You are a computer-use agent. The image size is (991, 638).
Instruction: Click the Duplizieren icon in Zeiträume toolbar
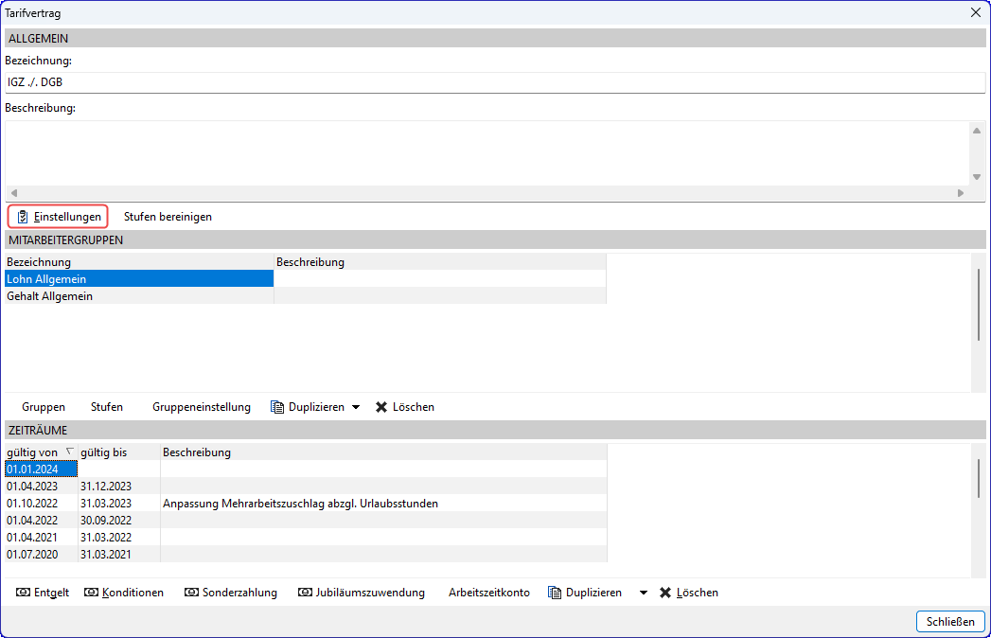click(555, 593)
